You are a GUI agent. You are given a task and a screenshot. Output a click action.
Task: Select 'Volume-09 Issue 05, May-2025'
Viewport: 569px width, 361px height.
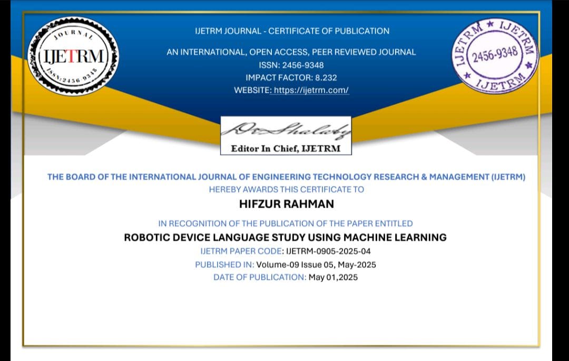pyautogui.click(x=316, y=265)
